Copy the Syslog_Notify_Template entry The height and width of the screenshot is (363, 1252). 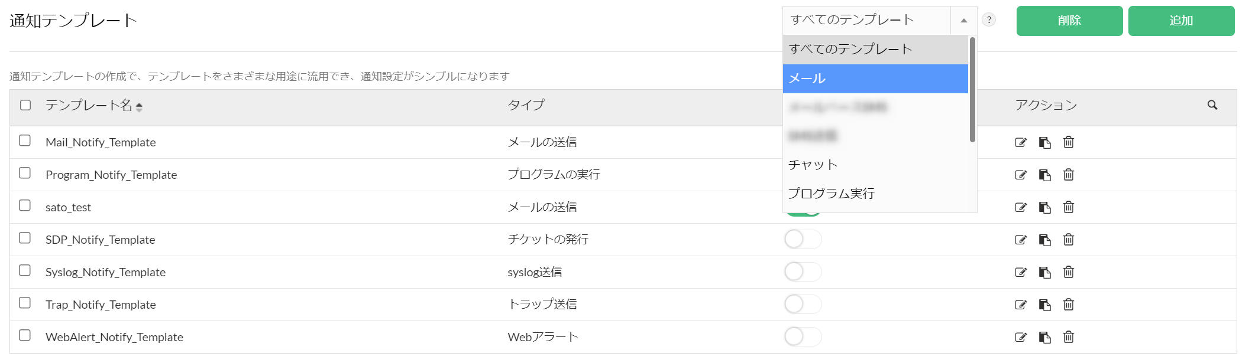pos(1044,272)
